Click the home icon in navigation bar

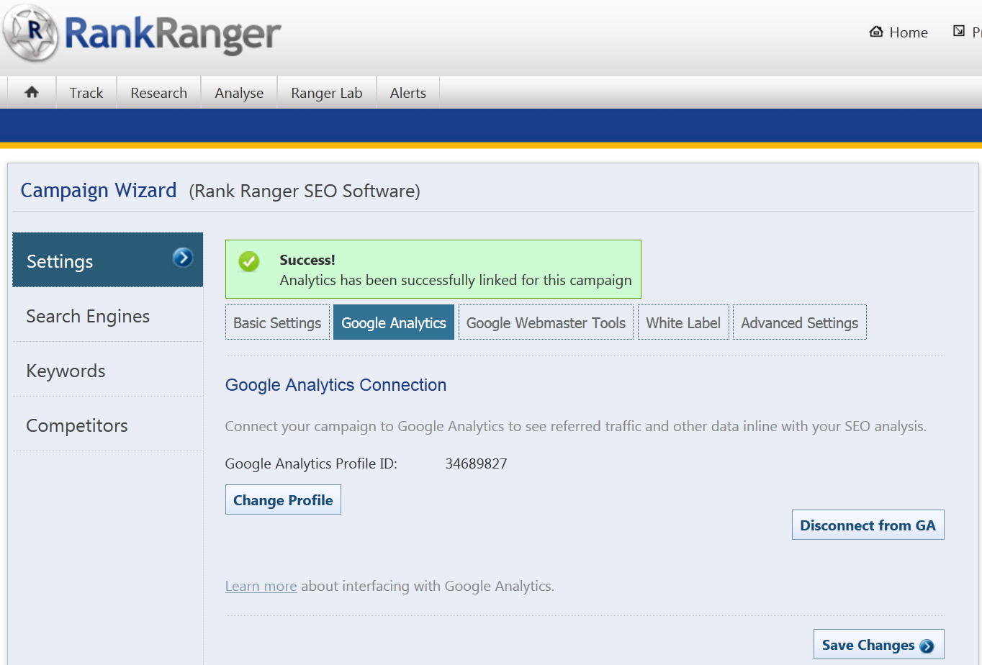(x=32, y=92)
